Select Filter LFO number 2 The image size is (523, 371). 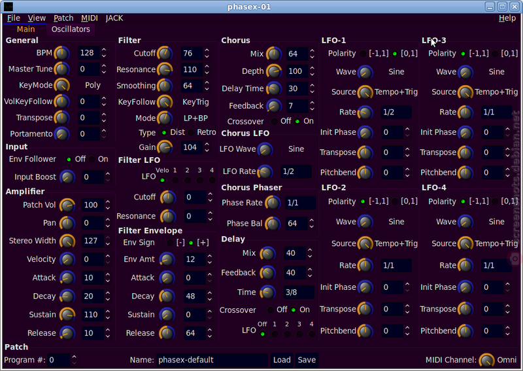point(188,181)
